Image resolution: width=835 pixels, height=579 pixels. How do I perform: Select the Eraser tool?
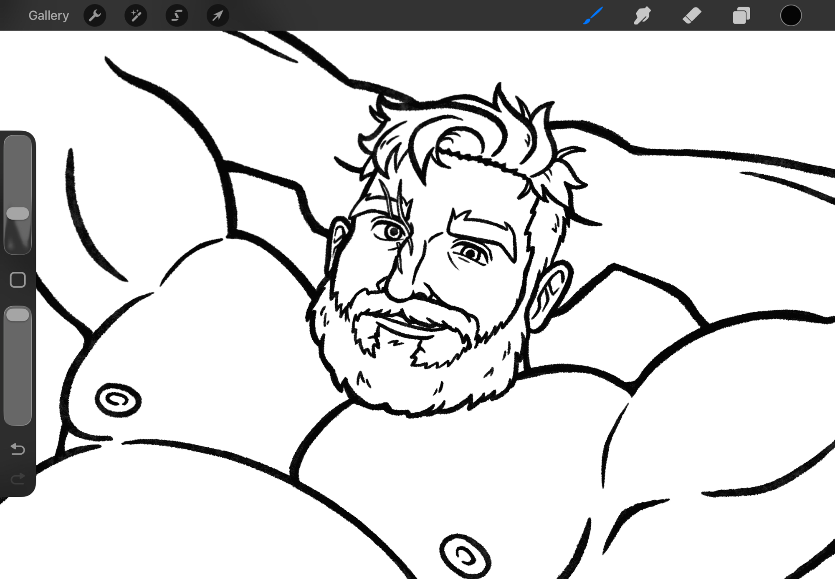tap(692, 16)
